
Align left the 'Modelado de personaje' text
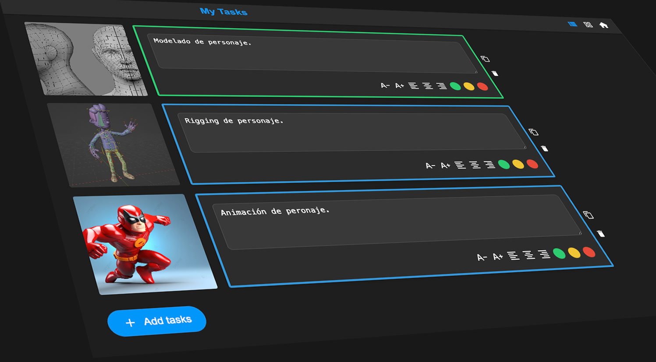(x=413, y=86)
